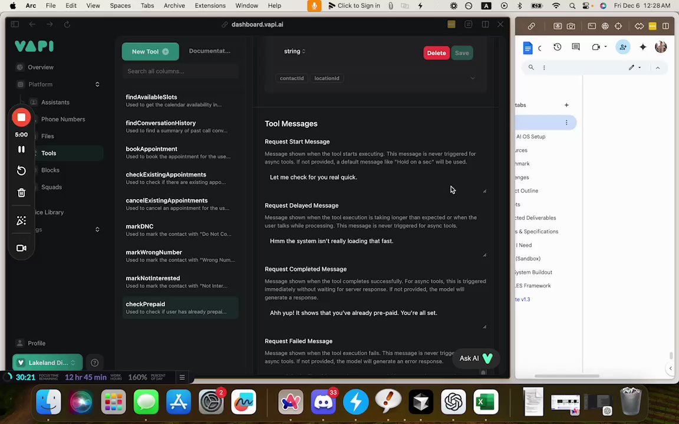Select findConversationHistory tool
This screenshot has height=424, width=679.
tap(180, 127)
